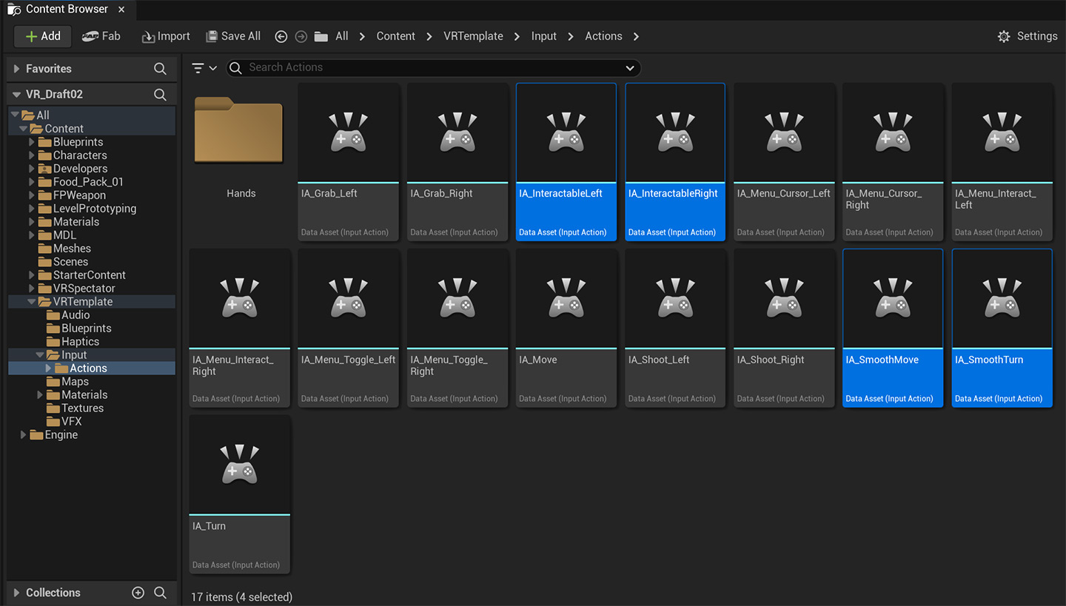This screenshot has height=606, width=1066.
Task: Expand the Collections section
Action: tap(17, 593)
